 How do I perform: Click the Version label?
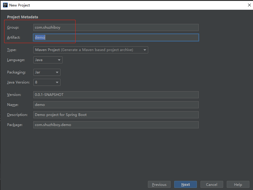point(14,95)
